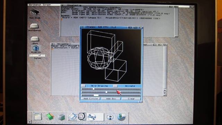Toggle the Animate checkbox

point(115,86)
